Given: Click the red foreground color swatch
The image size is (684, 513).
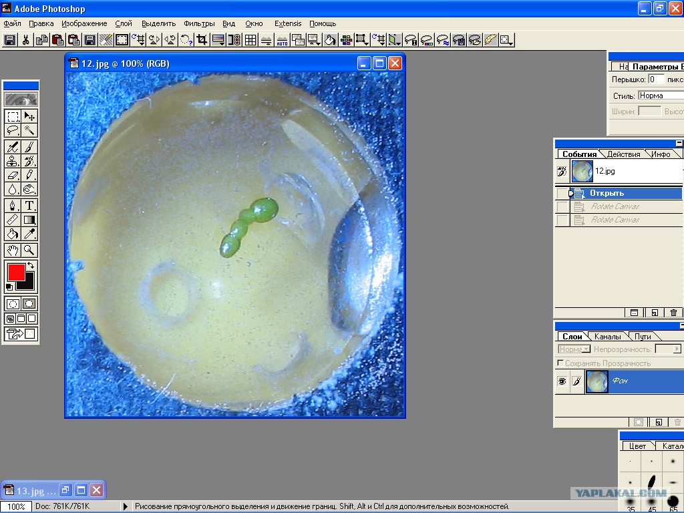Looking at the screenshot, I should click(x=16, y=272).
